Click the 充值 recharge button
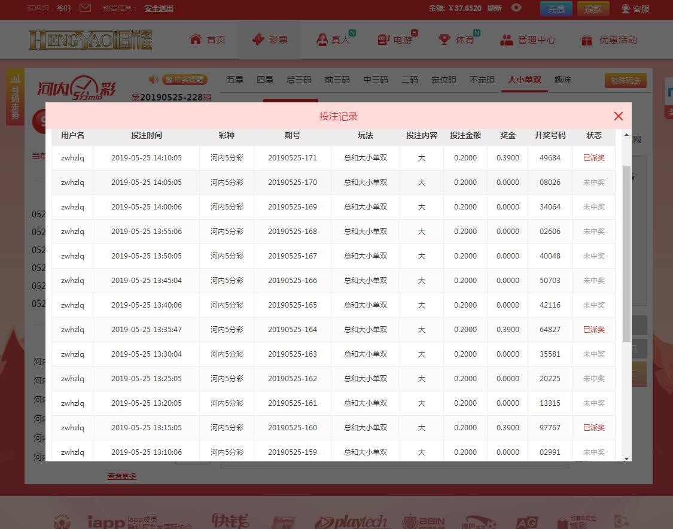 point(556,8)
